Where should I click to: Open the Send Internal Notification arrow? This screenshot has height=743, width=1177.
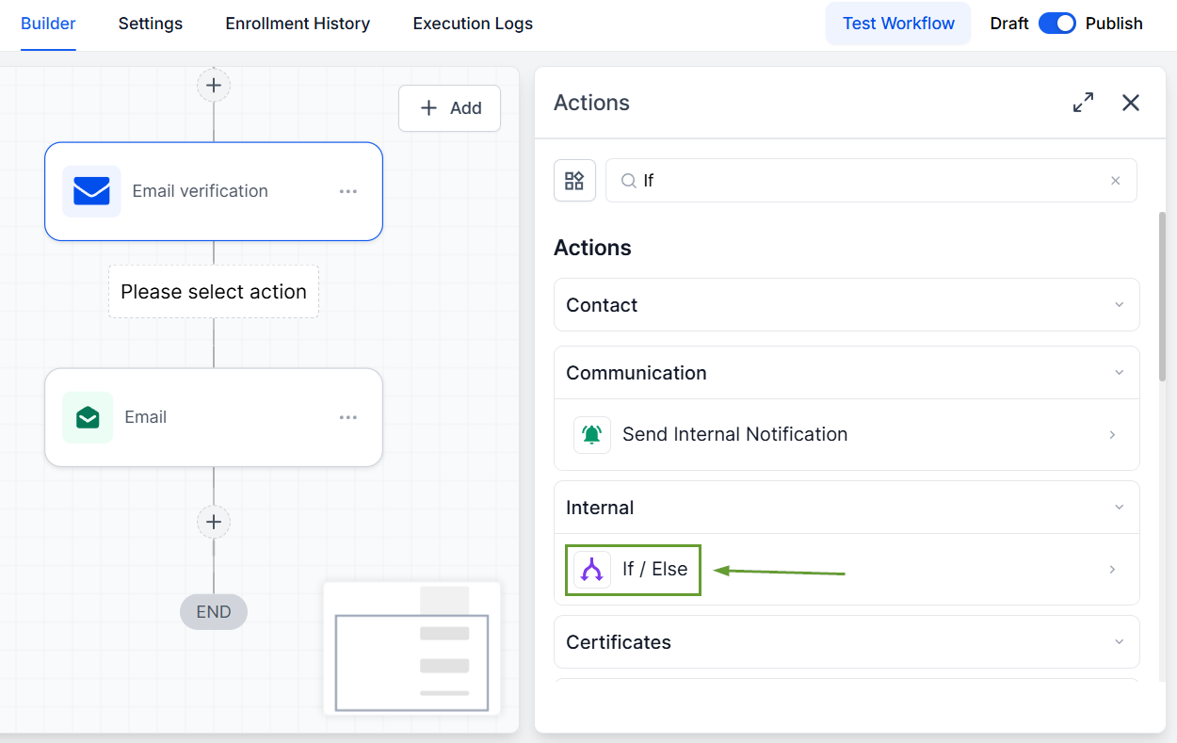tap(1113, 434)
